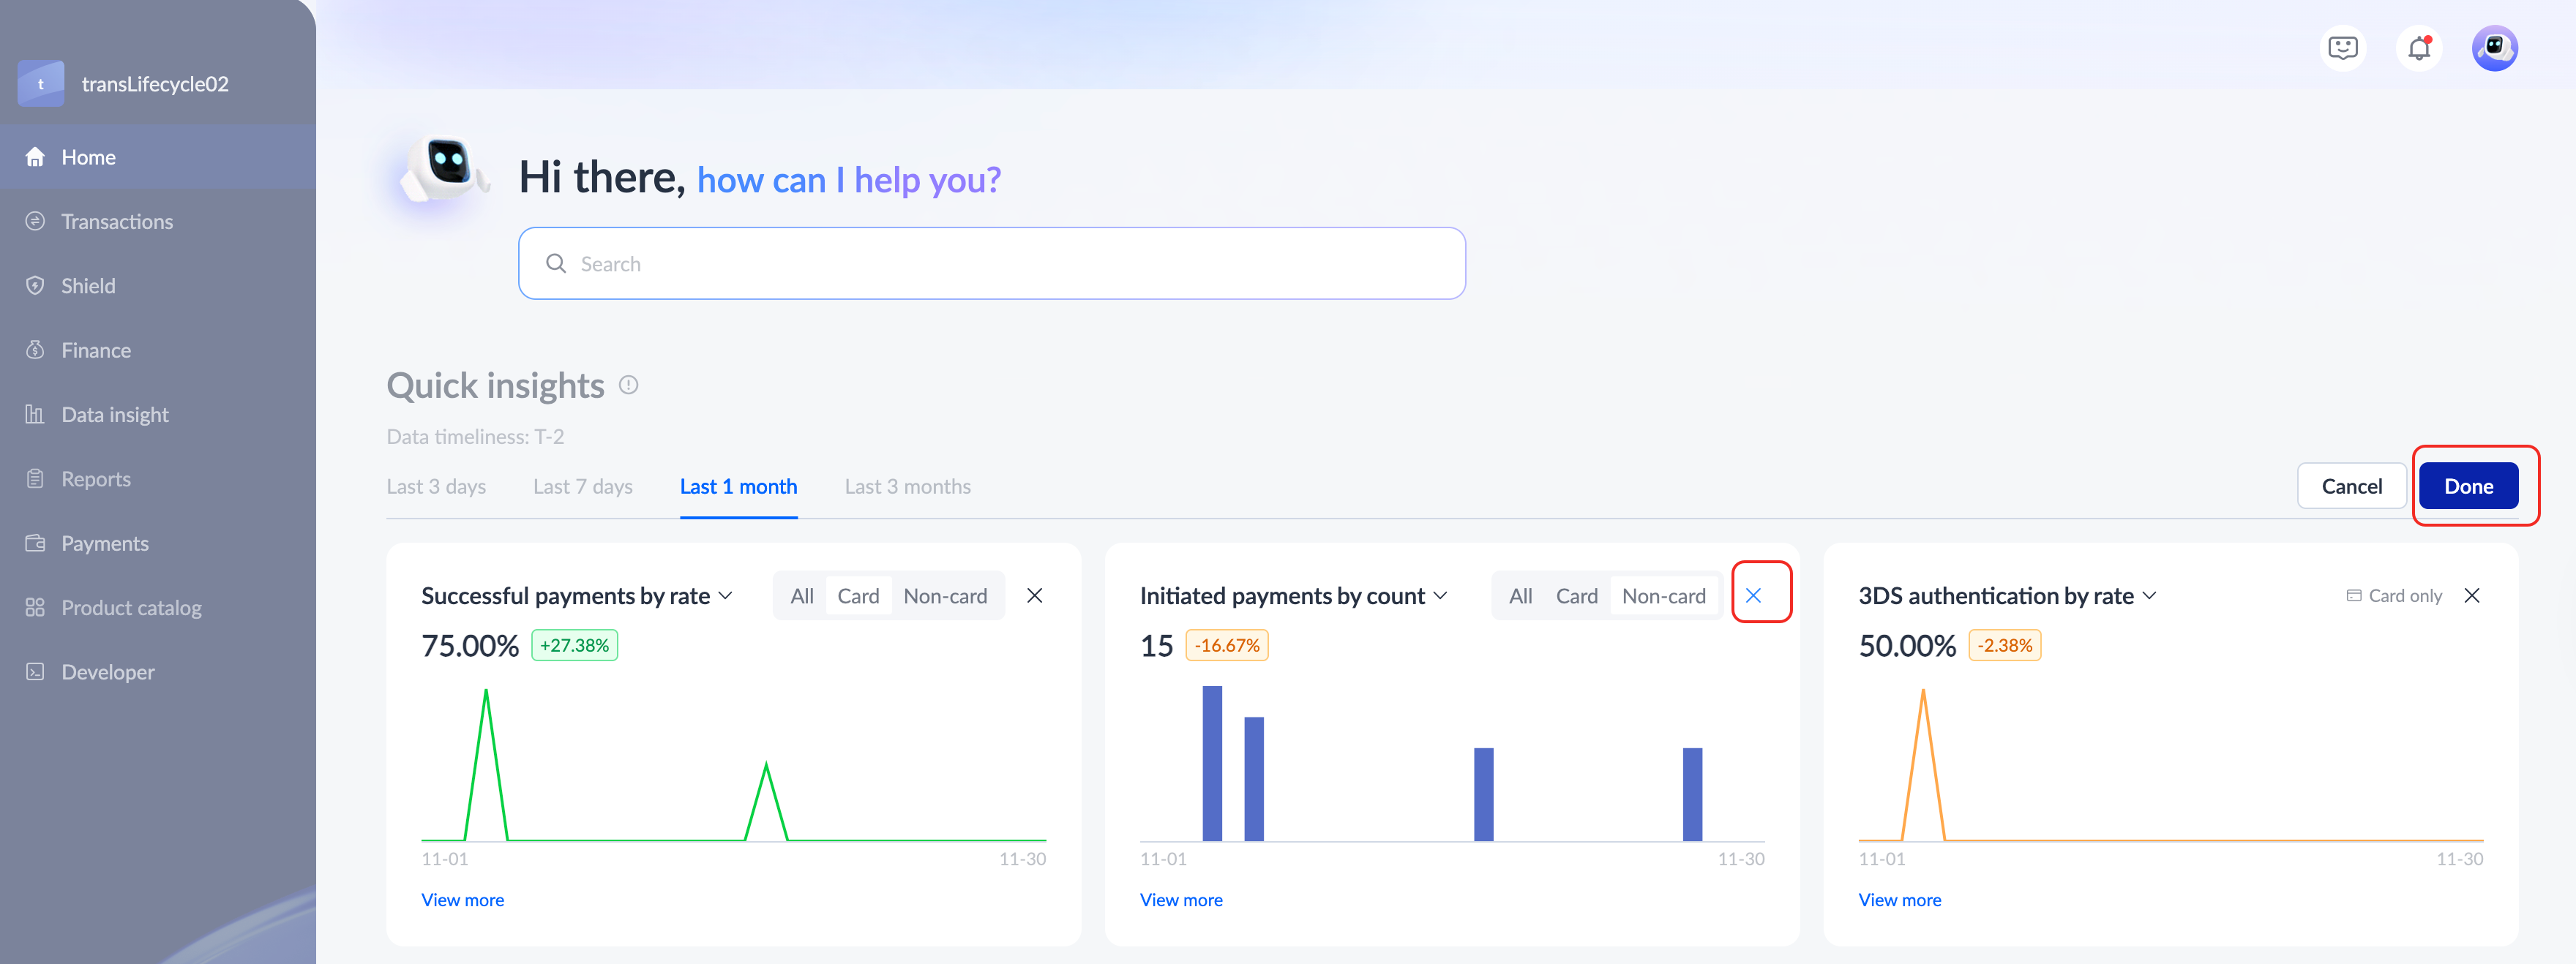This screenshot has height=964, width=2576.
Task: Select Non-card filter on Successful payments card
Action: (x=944, y=596)
